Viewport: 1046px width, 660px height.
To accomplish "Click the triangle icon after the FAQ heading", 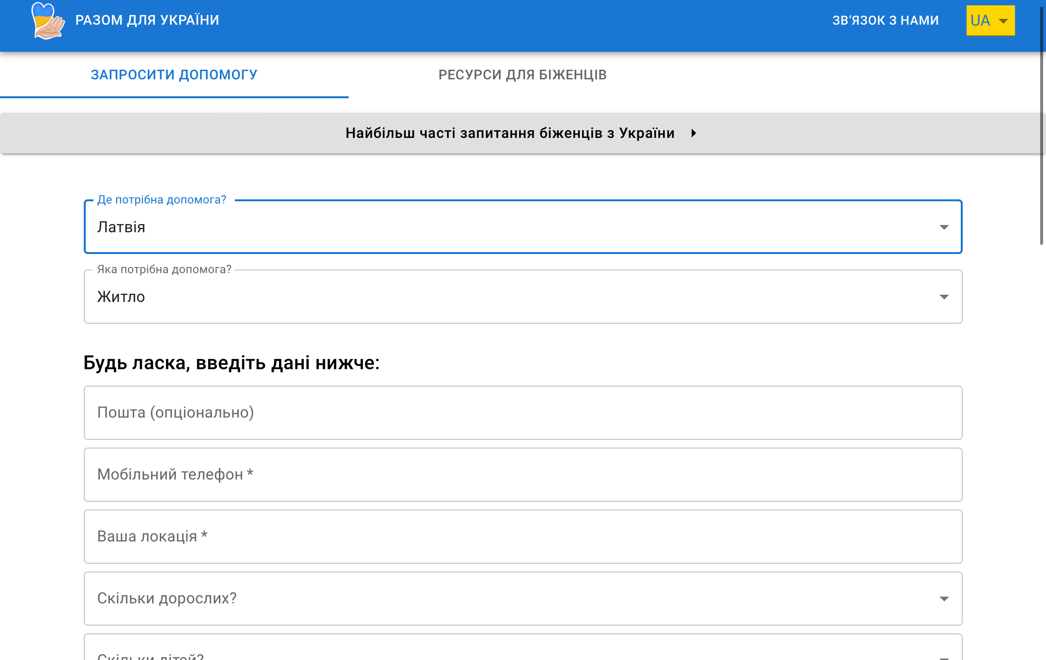I will [693, 133].
